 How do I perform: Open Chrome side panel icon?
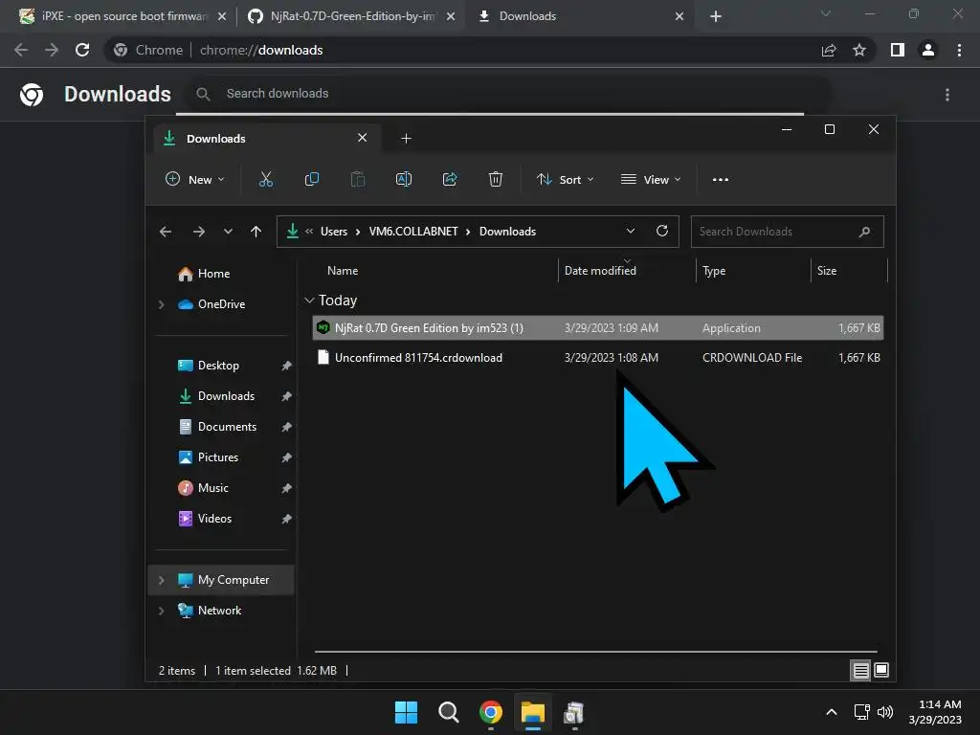898,50
